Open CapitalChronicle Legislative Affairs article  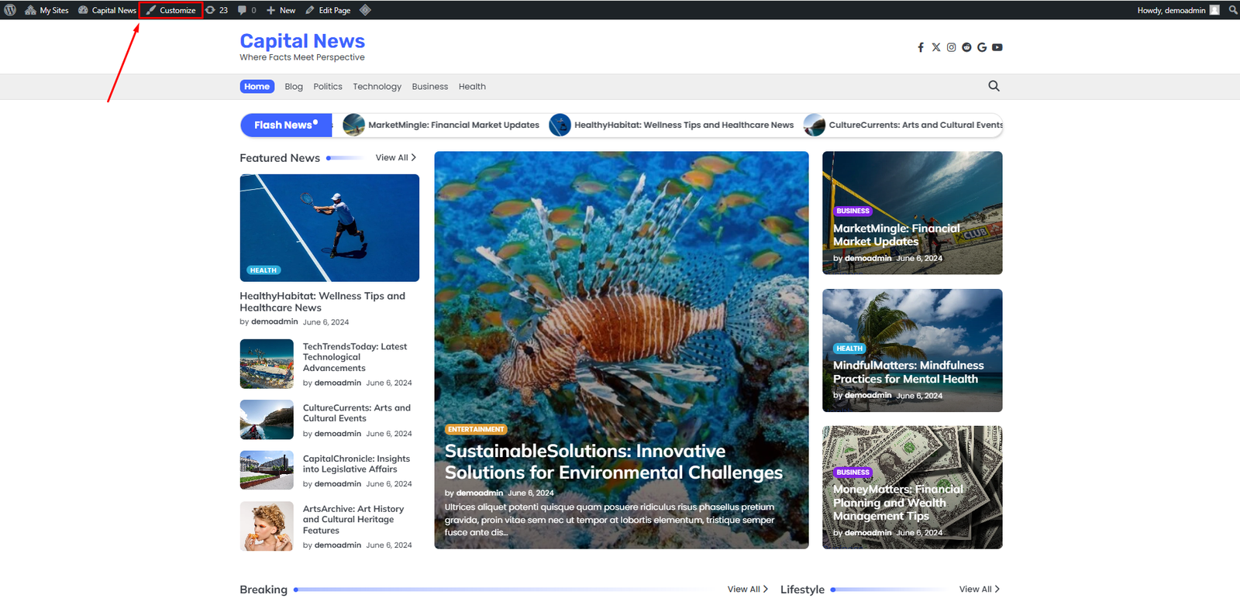356,464
